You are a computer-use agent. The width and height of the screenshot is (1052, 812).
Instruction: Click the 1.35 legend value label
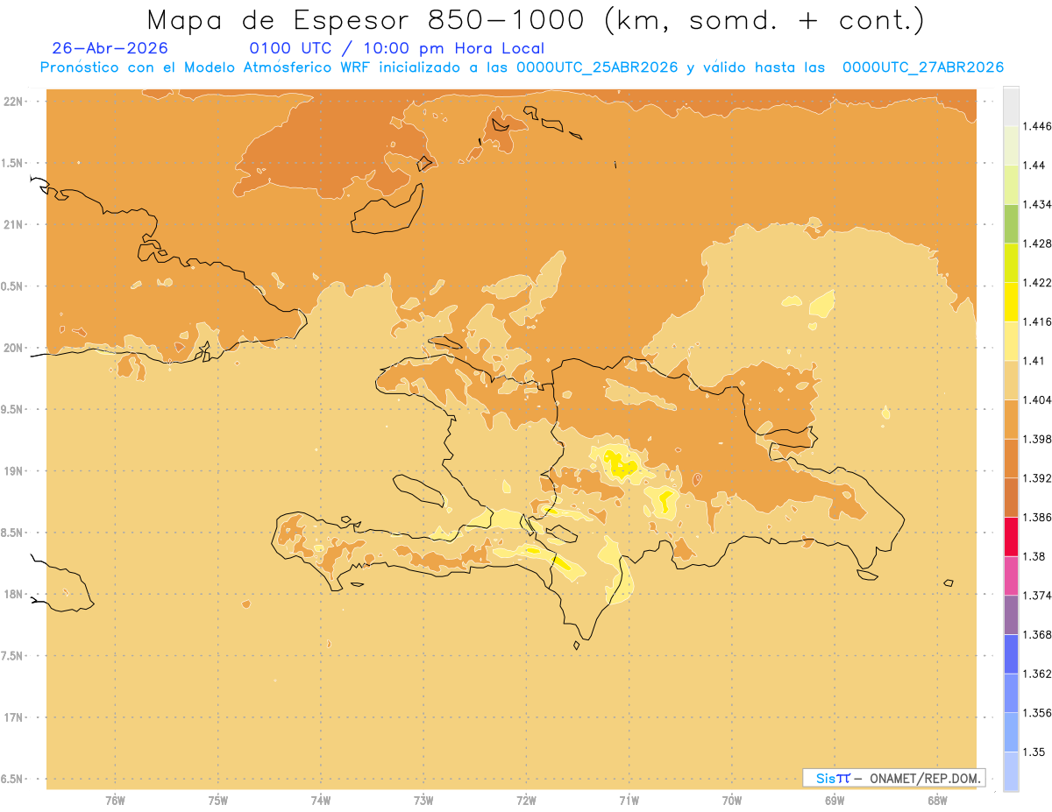tap(1034, 752)
